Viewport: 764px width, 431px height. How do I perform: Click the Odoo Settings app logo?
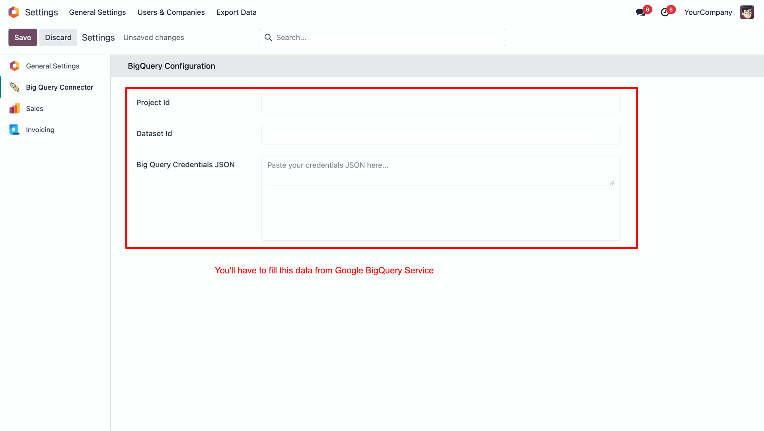[x=14, y=12]
